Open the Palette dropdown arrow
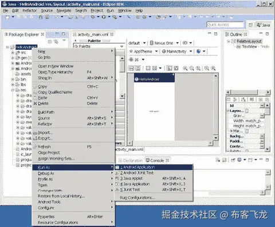The image size is (275, 227). 121,46
